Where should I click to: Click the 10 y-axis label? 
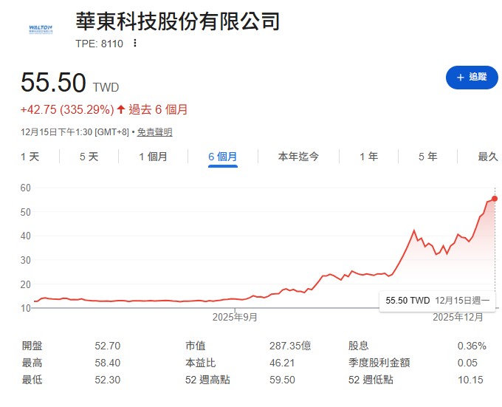(26, 308)
